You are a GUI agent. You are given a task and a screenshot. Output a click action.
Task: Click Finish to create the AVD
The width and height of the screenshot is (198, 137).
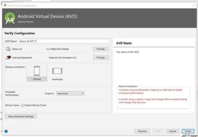[188, 131]
